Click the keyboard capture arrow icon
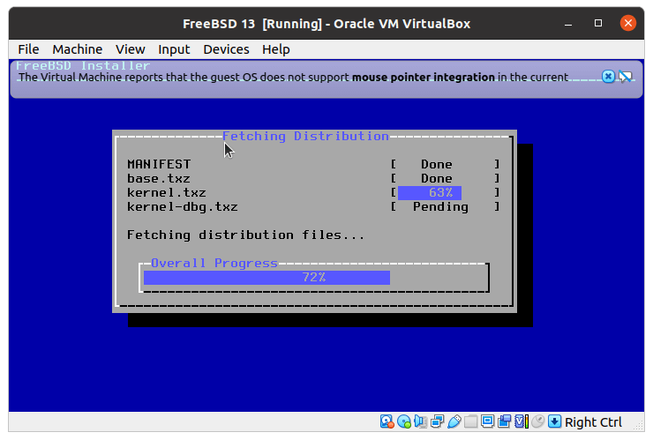 554,421
